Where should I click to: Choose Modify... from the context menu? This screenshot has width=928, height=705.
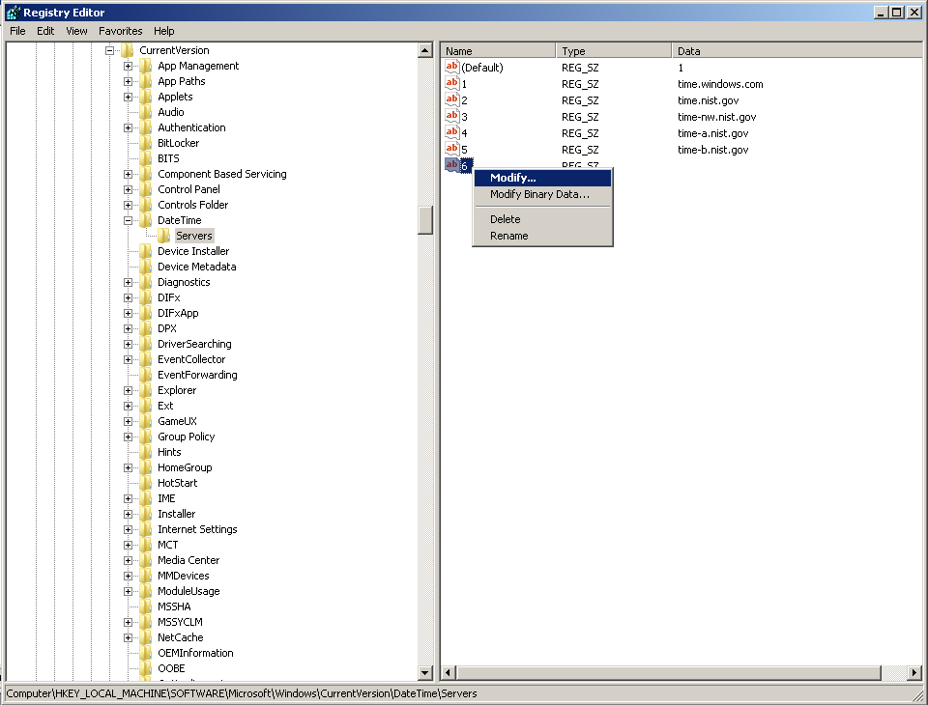(542, 178)
